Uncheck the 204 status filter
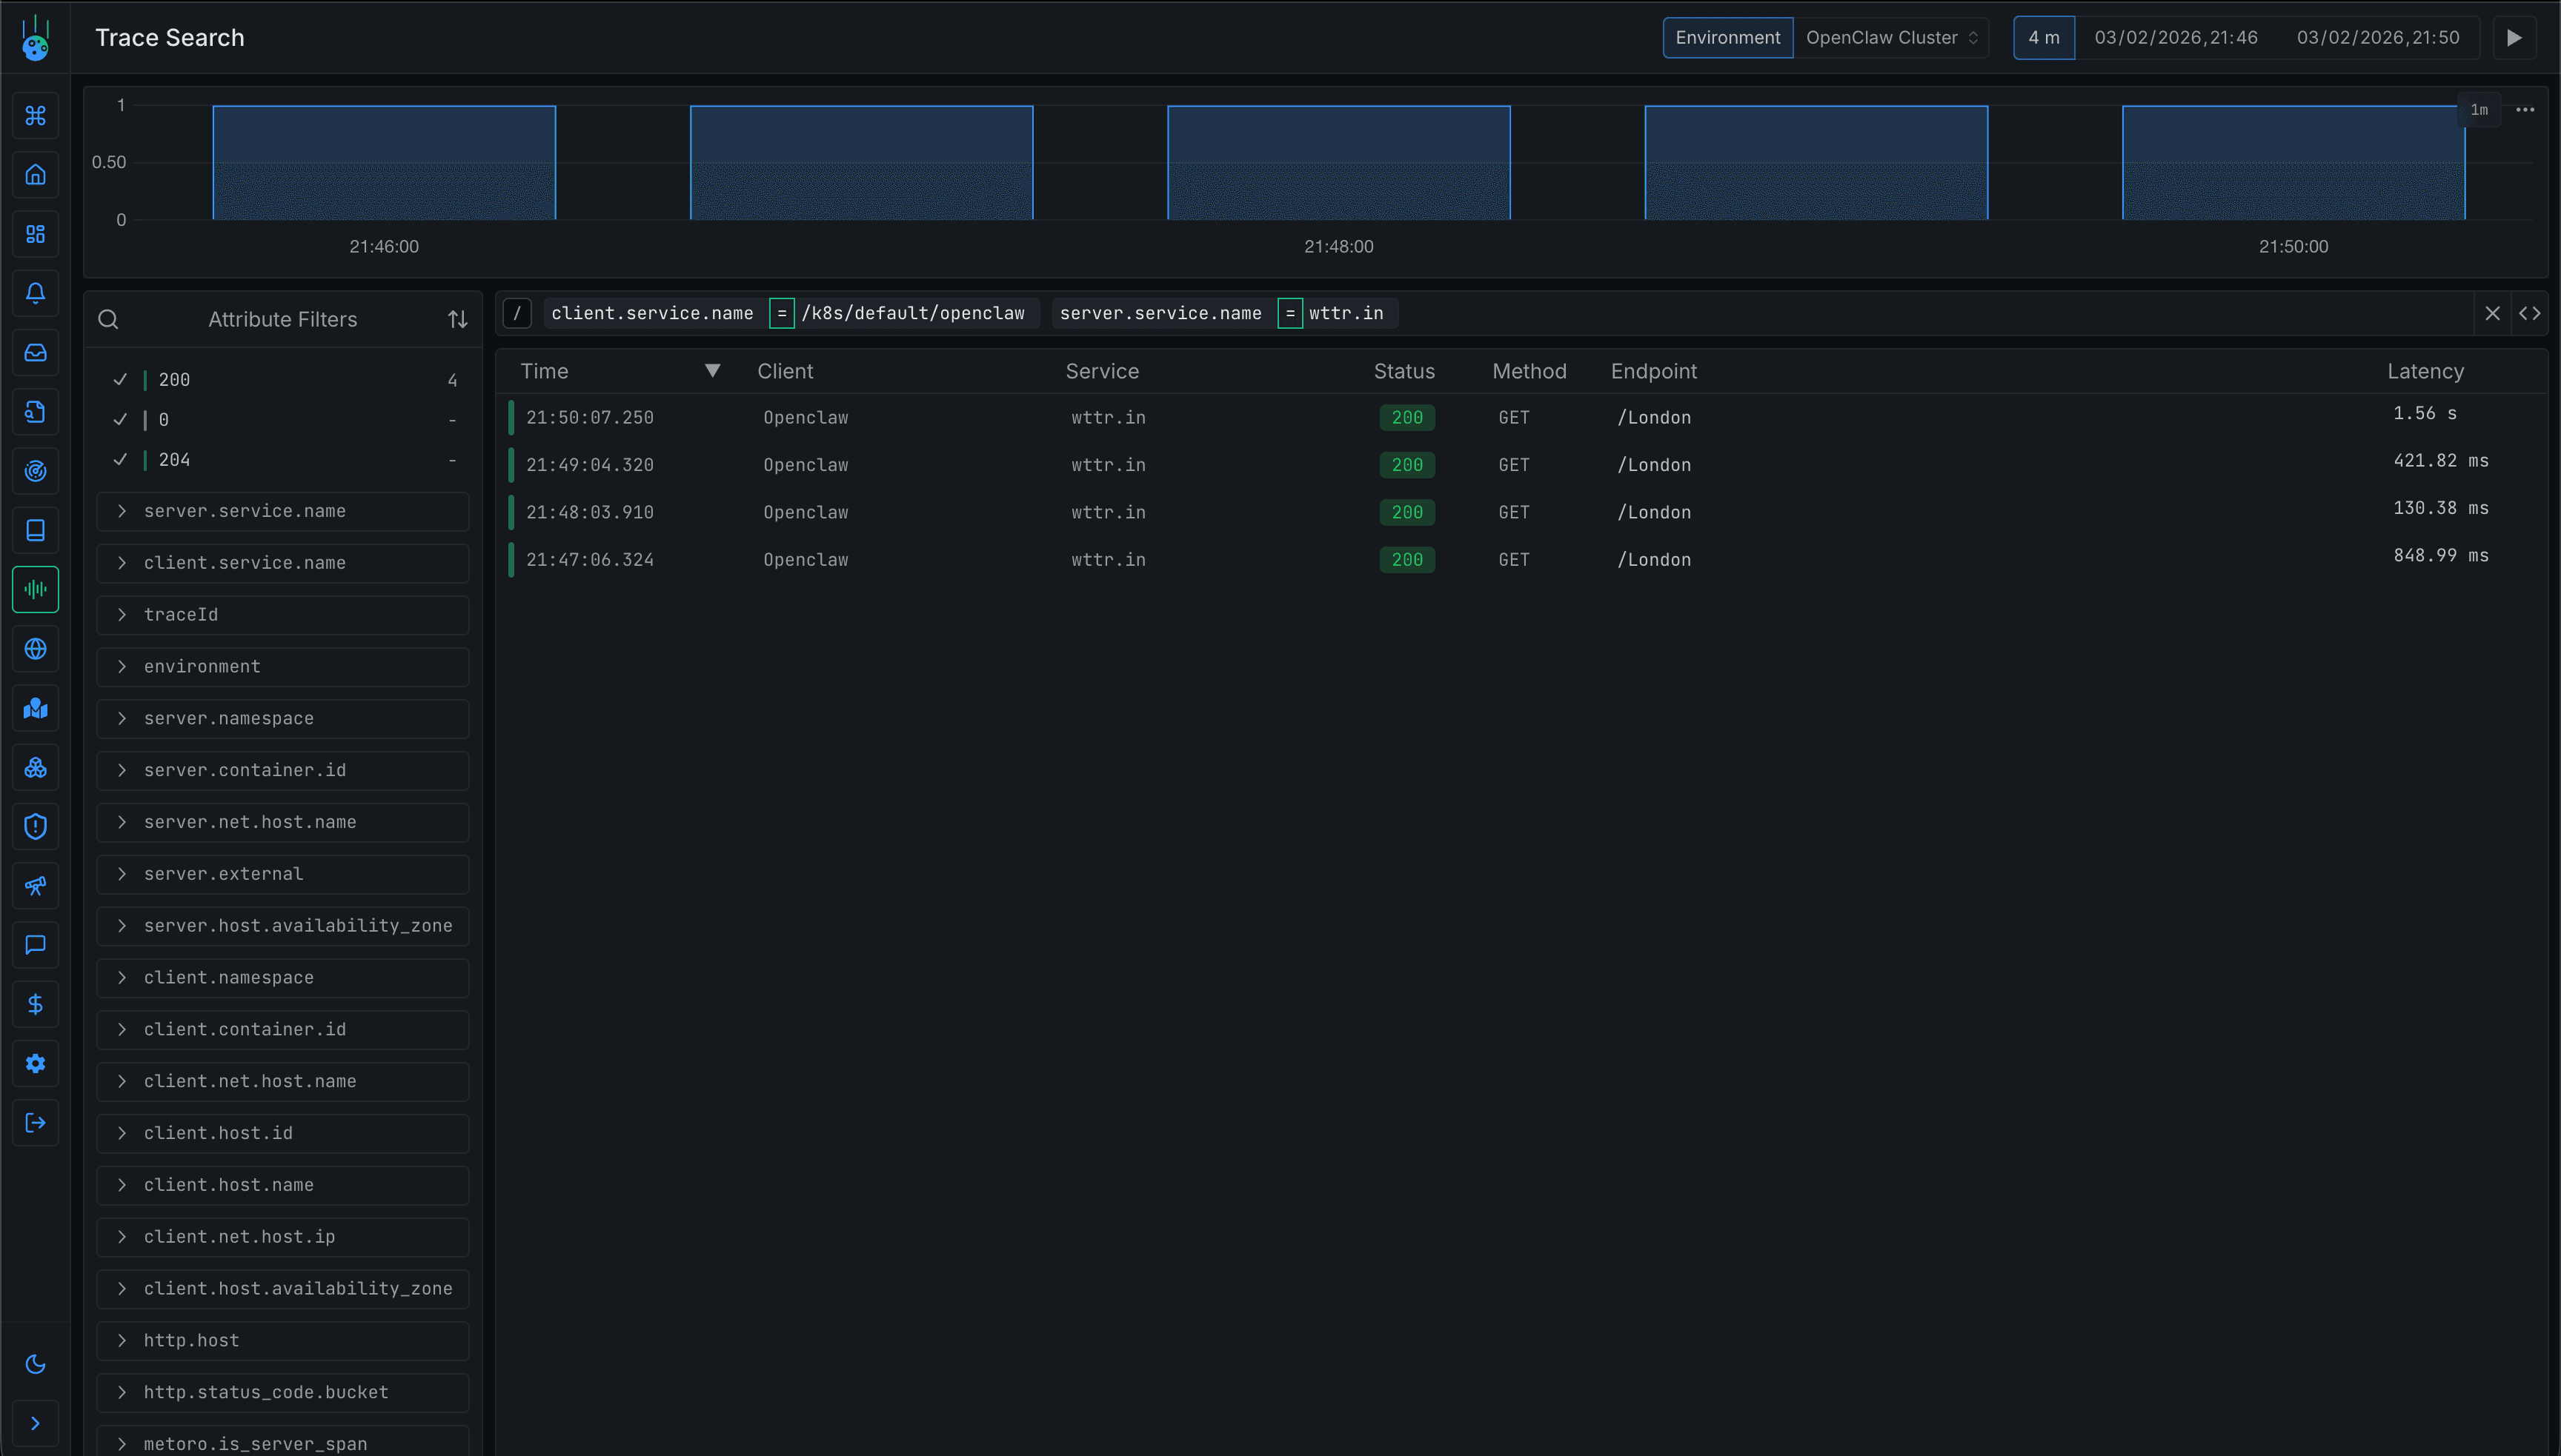 click(x=120, y=460)
